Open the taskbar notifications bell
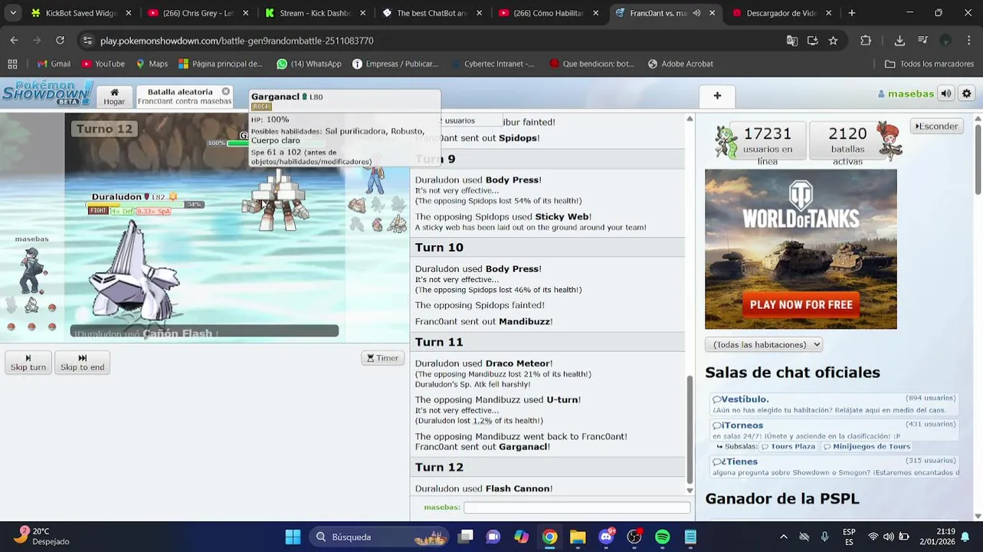The image size is (983, 552). pyautogui.click(x=965, y=537)
